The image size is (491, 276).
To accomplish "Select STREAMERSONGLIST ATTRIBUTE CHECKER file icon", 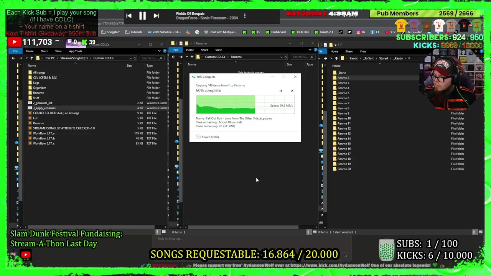I will tap(30, 128).
